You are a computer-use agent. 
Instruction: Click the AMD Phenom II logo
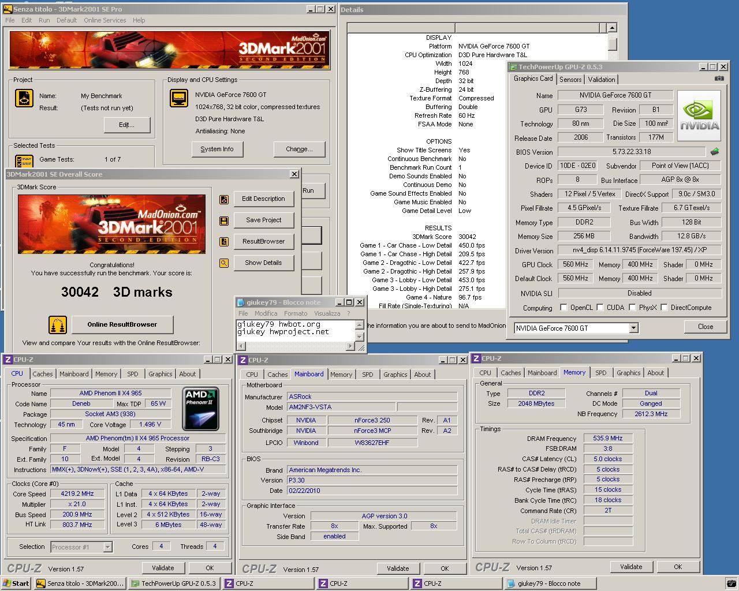[x=200, y=409]
